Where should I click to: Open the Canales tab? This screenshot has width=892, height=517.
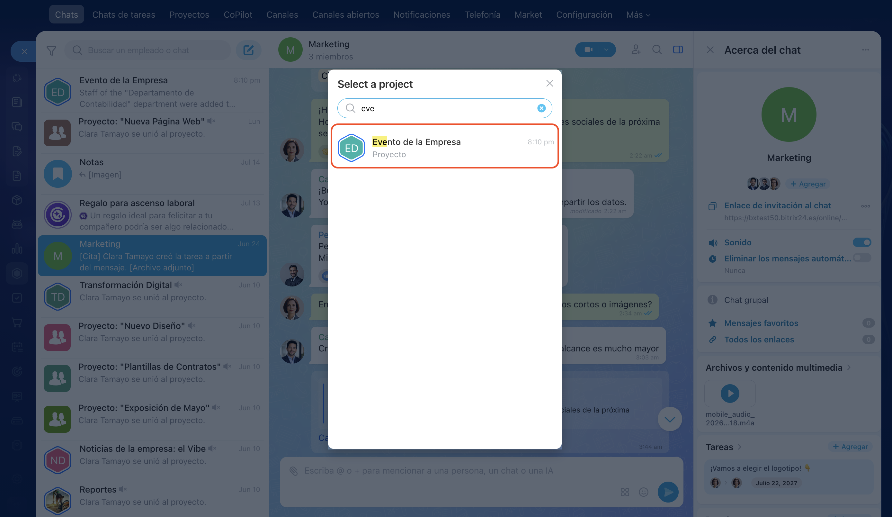coord(282,14)
